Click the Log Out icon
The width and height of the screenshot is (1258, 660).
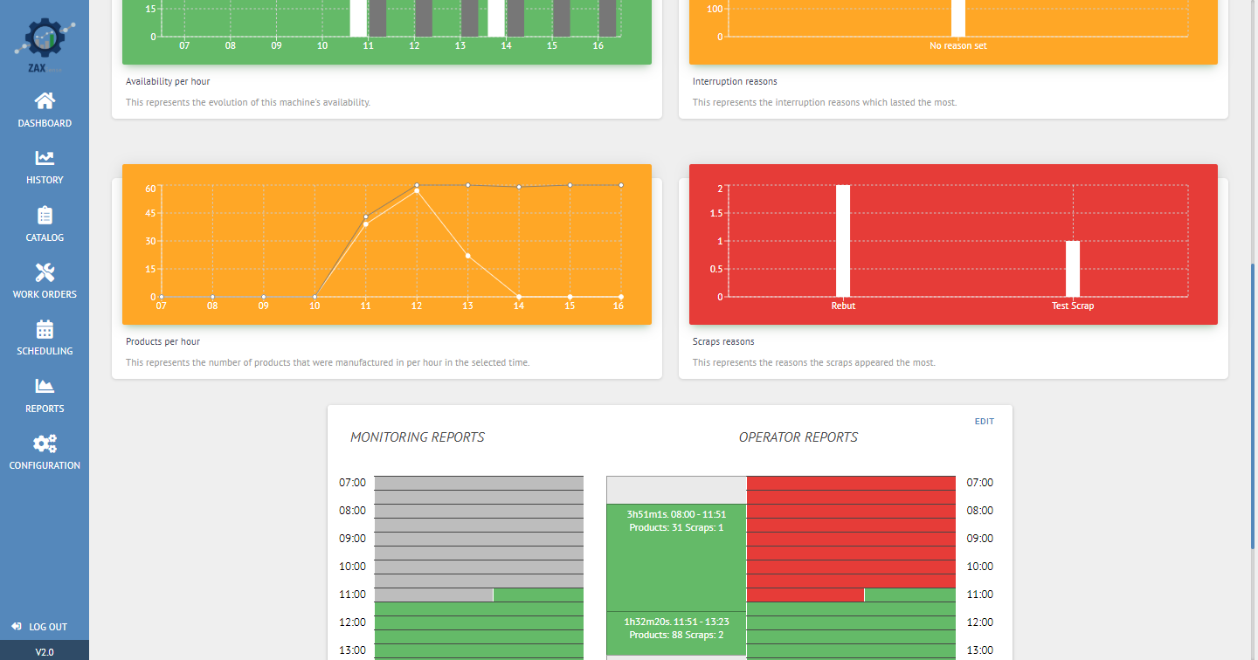(x=17, y=627)
